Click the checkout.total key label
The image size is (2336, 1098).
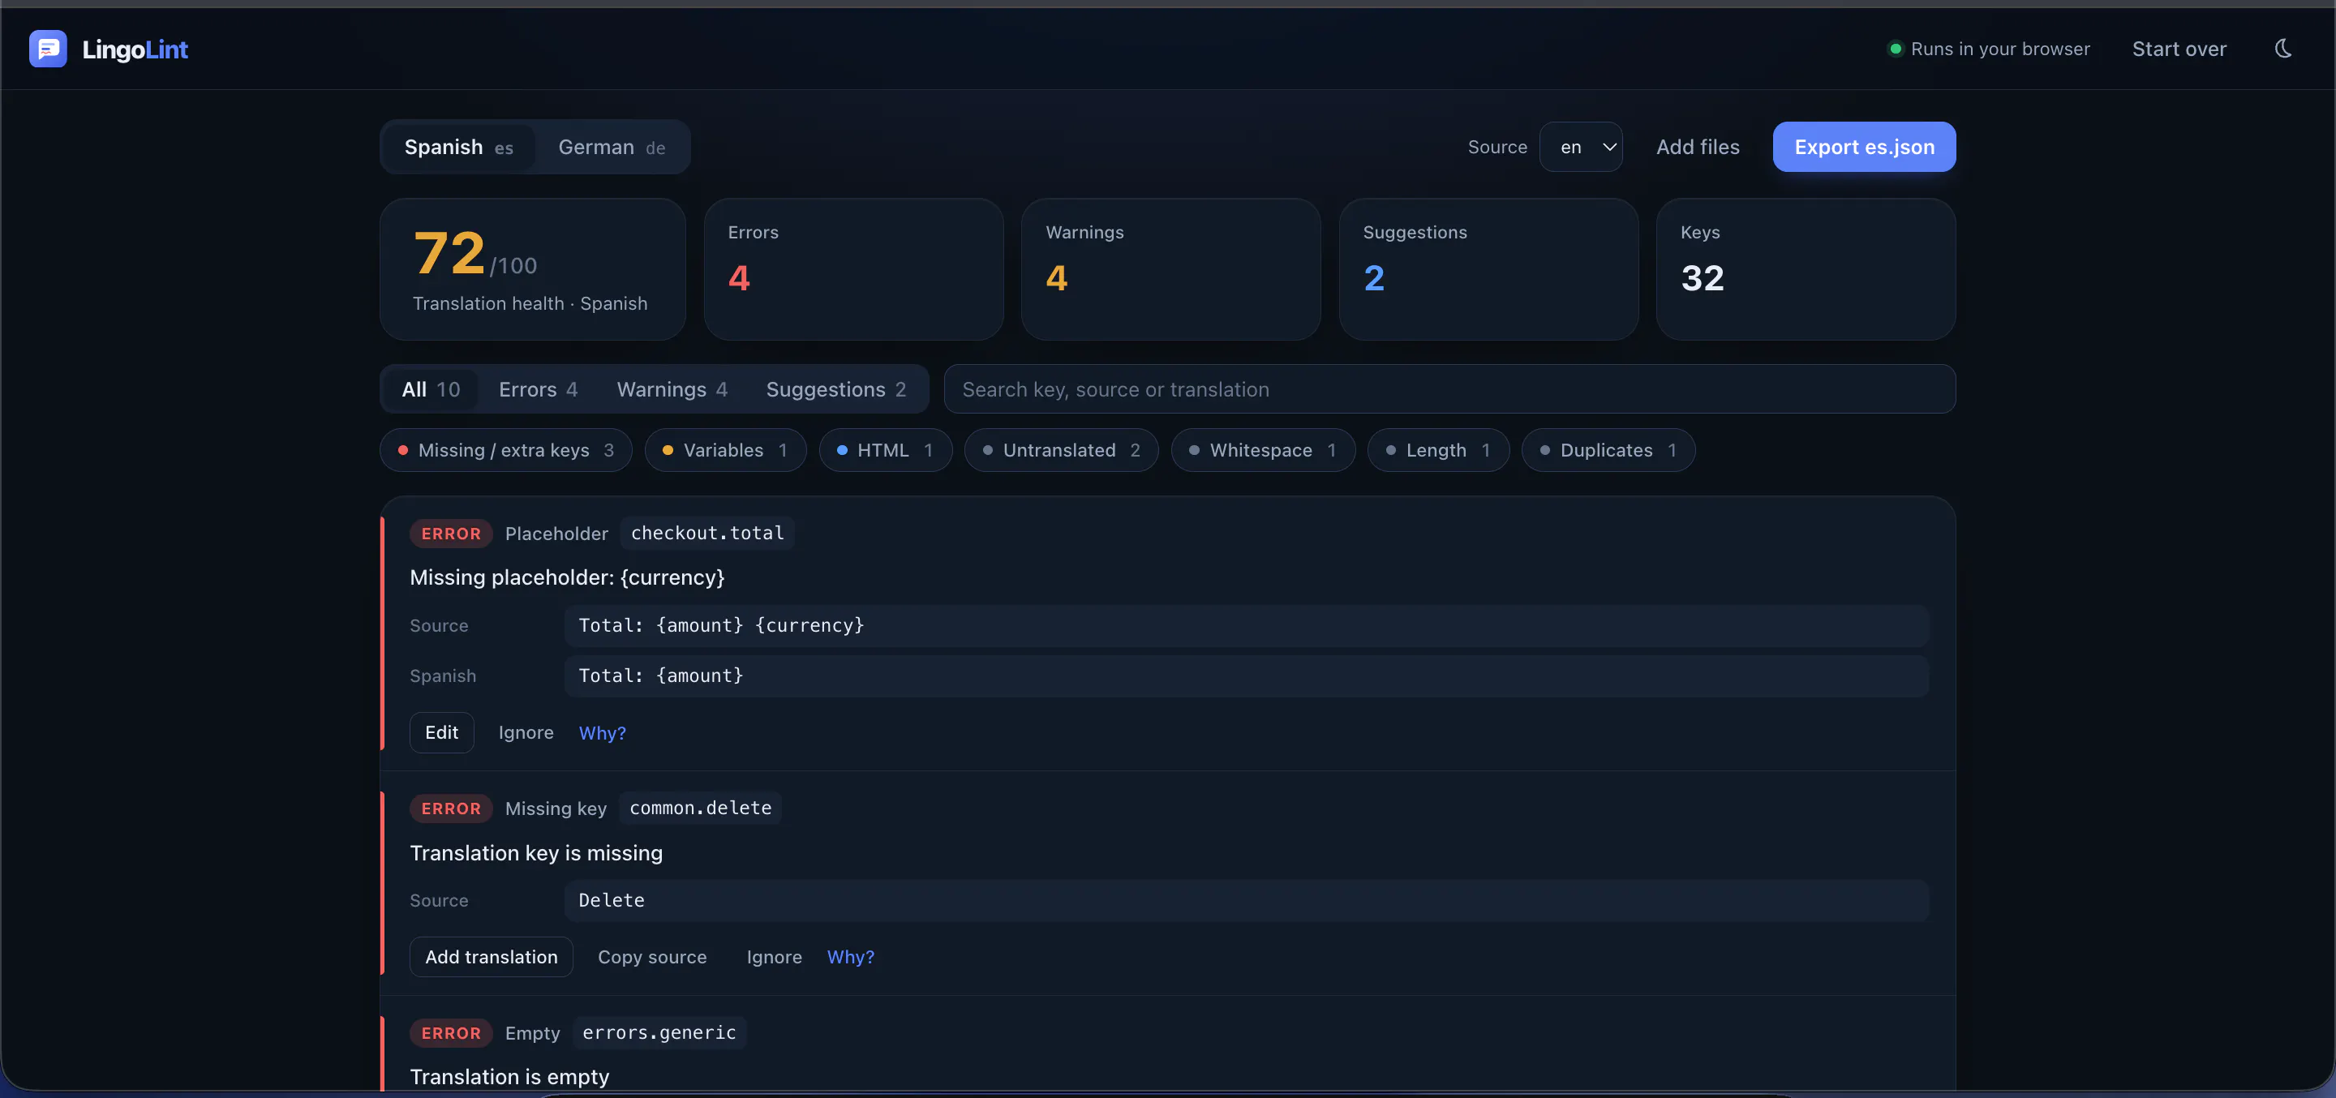pyautogui.click(x=707, y=533)
